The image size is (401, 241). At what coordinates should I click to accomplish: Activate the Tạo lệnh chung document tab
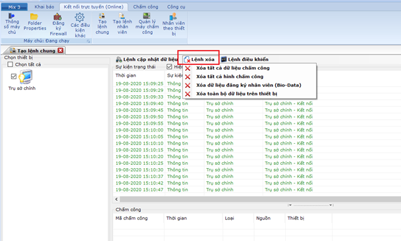click(x=36, y=51)
